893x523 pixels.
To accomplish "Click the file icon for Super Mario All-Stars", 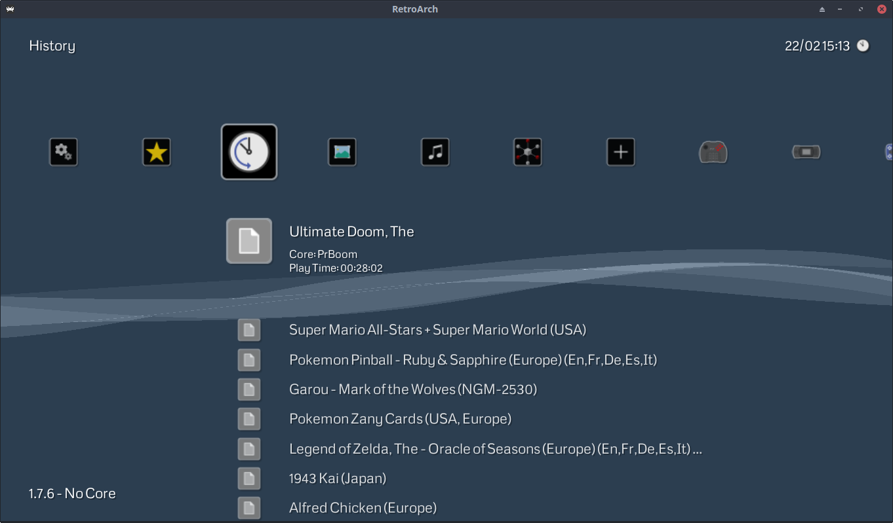I will [x=249, y=330].
